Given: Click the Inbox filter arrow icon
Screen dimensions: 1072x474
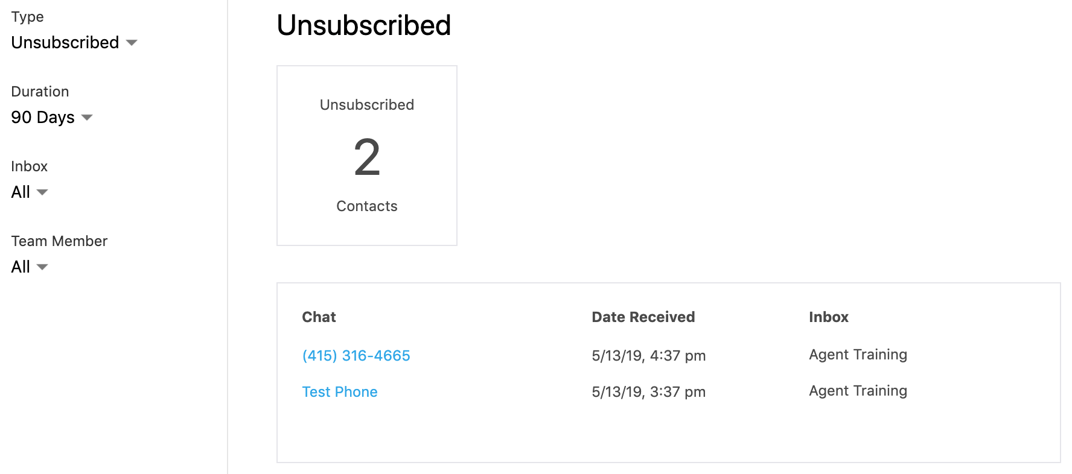Looking at the screenshot, I should tap(42, 192).
